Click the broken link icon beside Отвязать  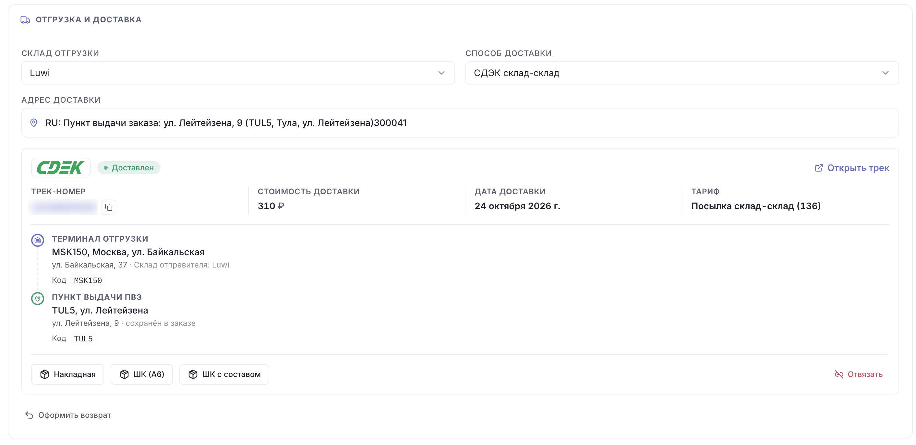click(839, 374)
